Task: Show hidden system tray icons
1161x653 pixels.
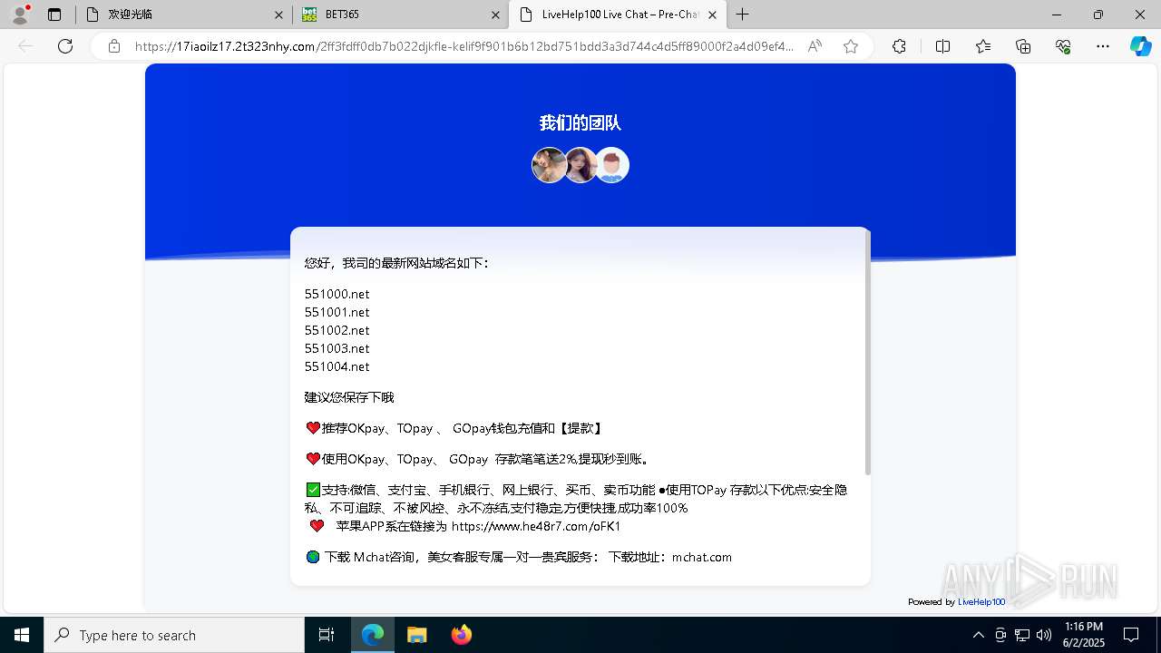Action: 978,635
